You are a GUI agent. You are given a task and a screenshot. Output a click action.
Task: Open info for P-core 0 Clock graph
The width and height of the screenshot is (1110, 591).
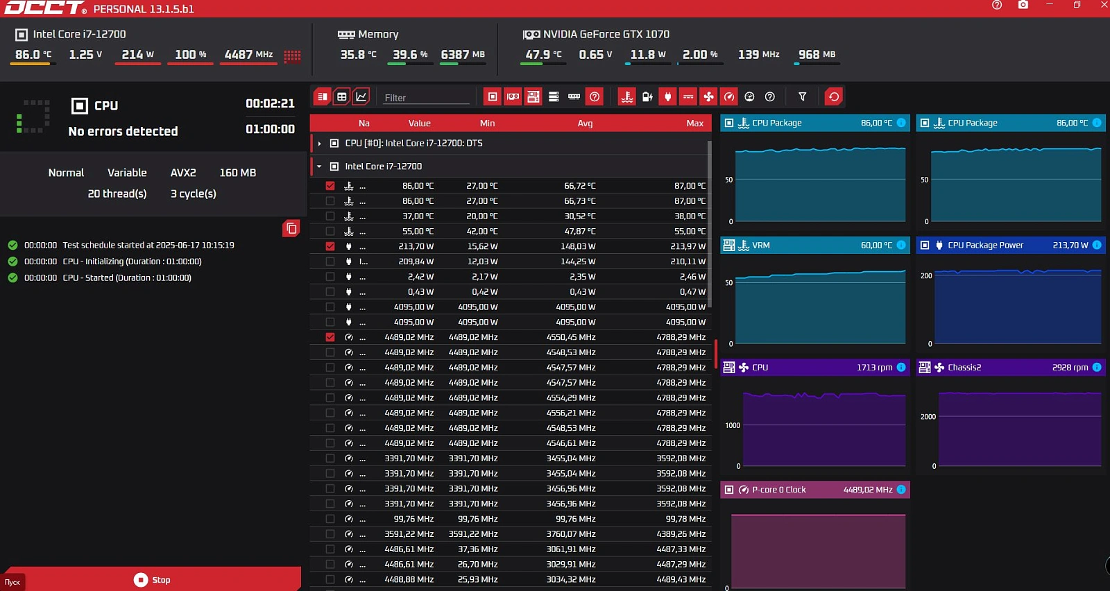click(x=901, y=489)
